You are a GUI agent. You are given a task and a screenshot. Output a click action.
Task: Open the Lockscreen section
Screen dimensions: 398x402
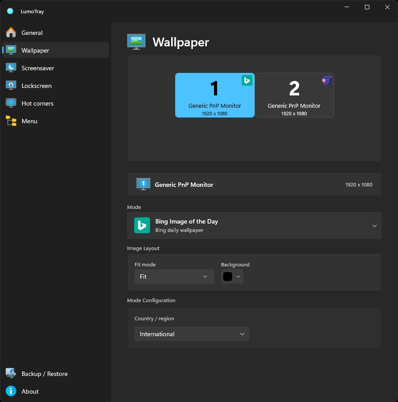coord(56,86)
